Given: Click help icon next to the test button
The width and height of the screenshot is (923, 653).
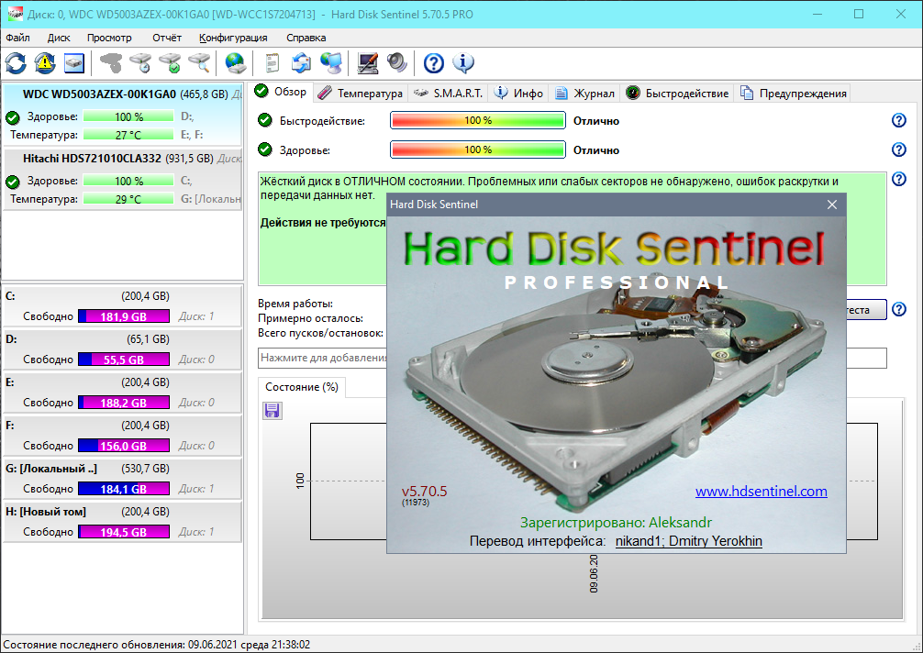Looking at the screenshot, I should pos(899,309).
